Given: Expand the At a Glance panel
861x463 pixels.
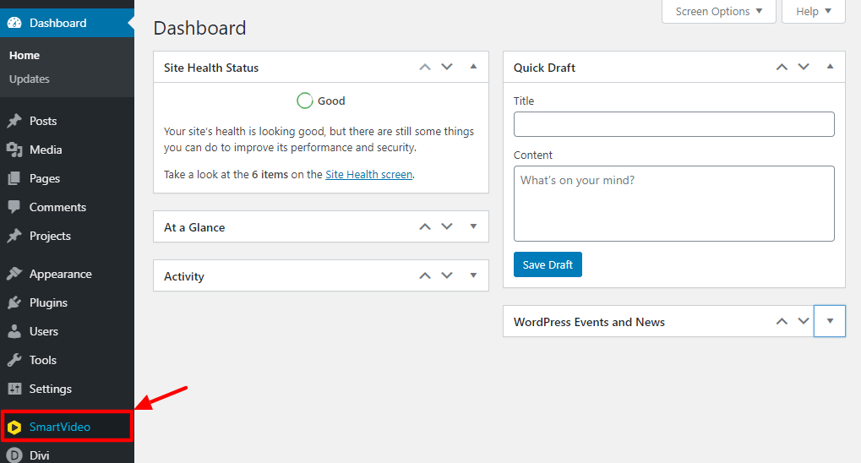Looking at the screenshot, I should (473, 226).
